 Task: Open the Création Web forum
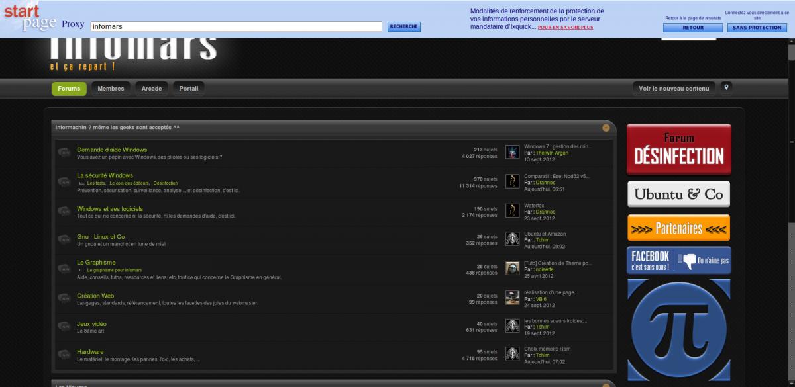click(95, 296)
